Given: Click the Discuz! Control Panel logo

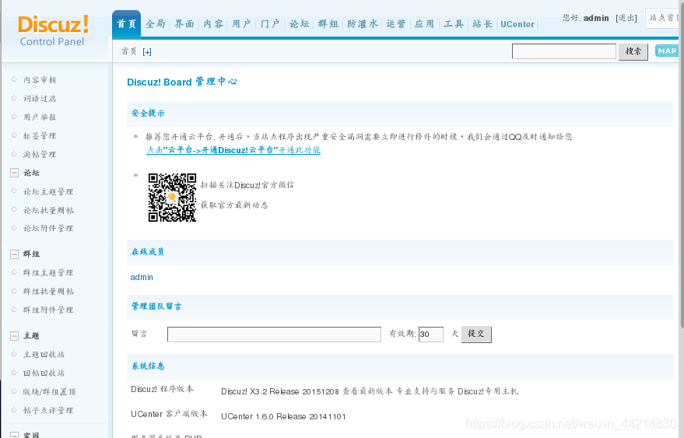Looking at the screenshot, I should click(x=53, y=30).
